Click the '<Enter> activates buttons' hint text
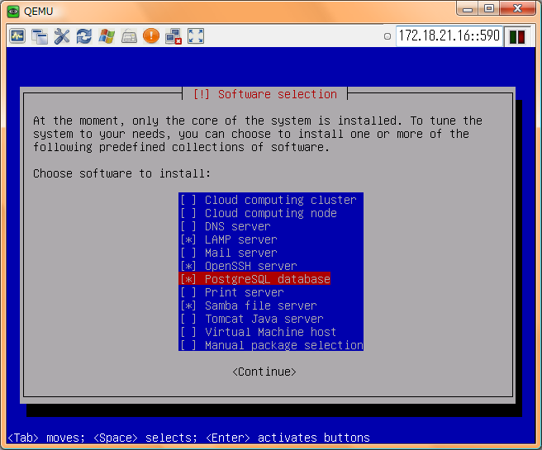Viewport: 542px width, 450px height. pos(288,438)
